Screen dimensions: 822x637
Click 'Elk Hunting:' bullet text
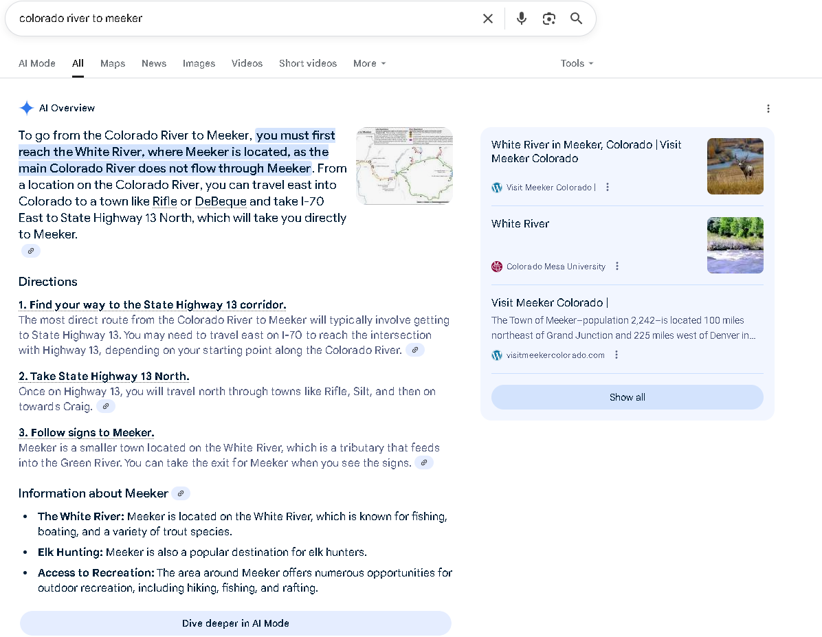[70, 552]
